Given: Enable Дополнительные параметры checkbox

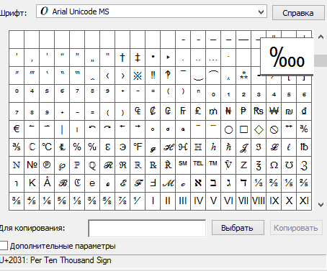Looking at the screenshot, I should (4, 246).
